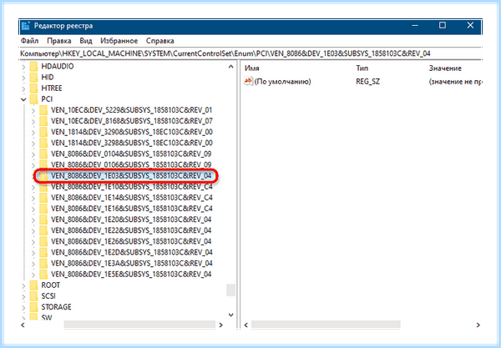The width and height of the screenshot is (501, 348).
Task: Select the VEN_8086&DEV_1E2D key label
Action: [x=132, y=252]
